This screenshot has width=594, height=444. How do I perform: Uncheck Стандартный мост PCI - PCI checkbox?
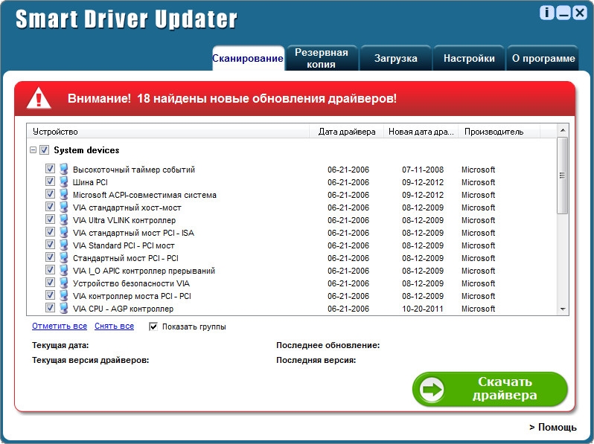[x=50, y=257]
